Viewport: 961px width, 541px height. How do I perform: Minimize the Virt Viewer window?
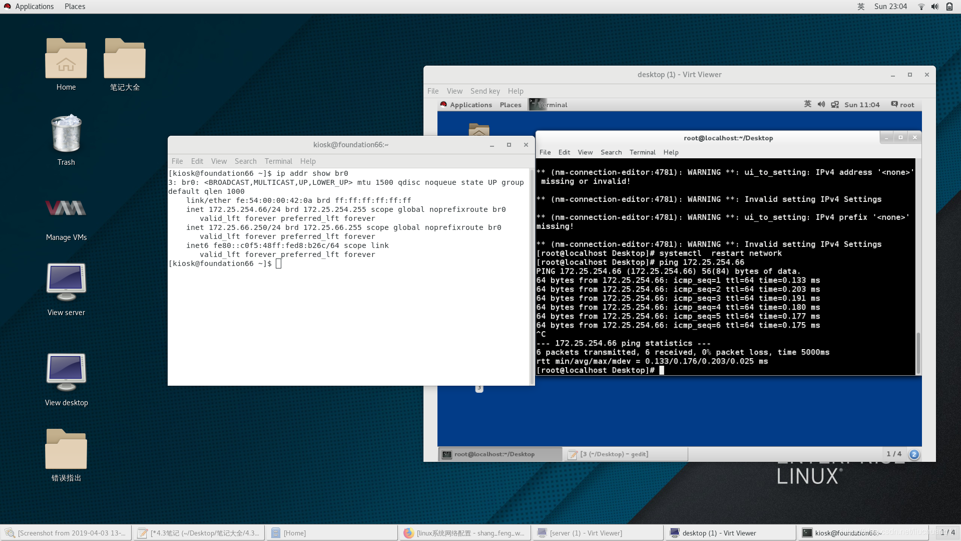click(x=892, y=75)
